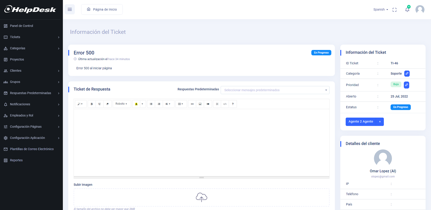Insert a picture using the editor toolbar

click(x=200, y=104)
